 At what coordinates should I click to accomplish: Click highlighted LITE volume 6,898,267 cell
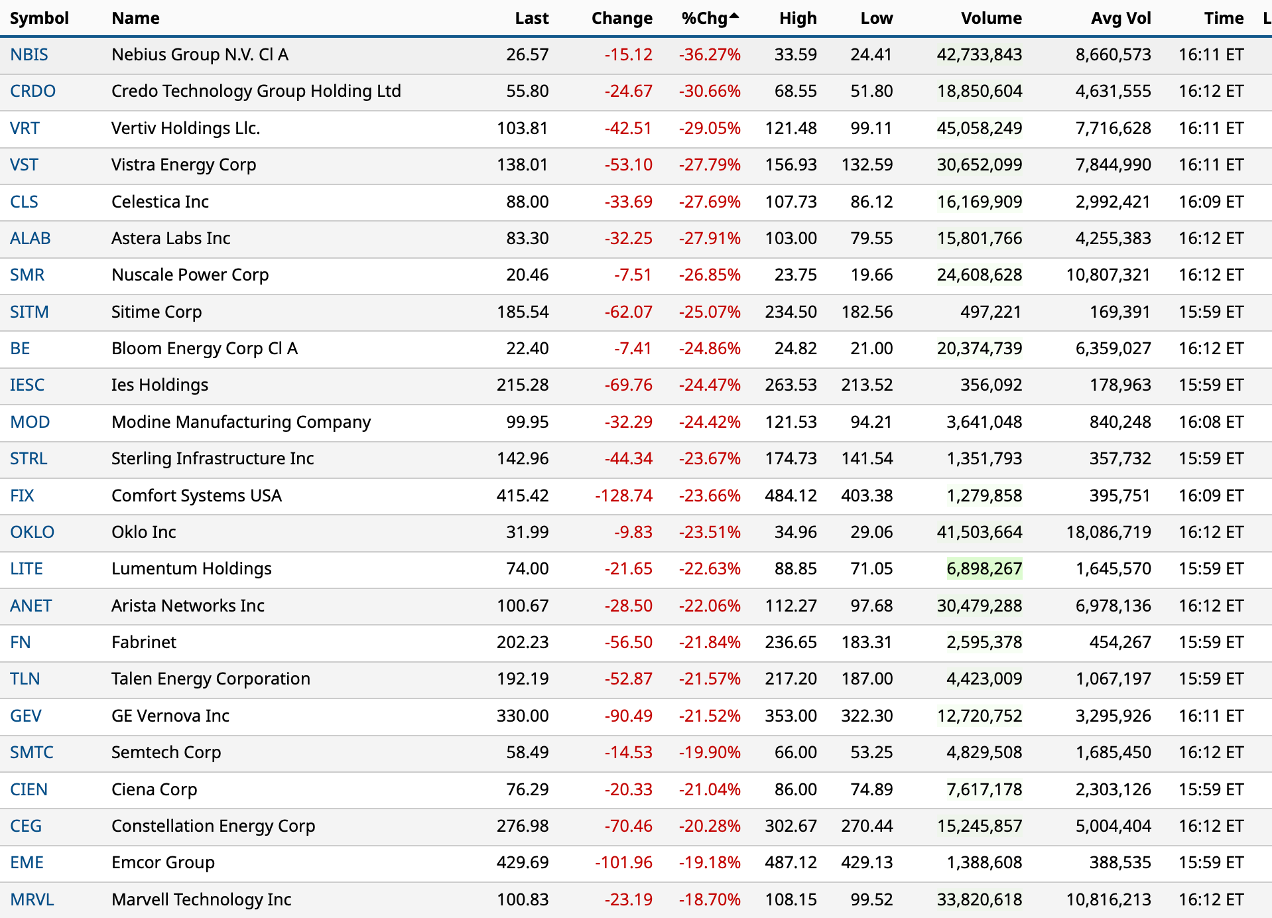984,568
